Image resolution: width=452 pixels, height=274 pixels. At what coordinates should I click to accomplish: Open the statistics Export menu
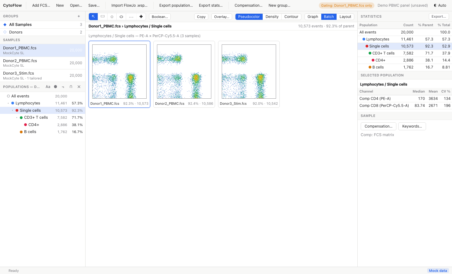[x=439, y=16]
